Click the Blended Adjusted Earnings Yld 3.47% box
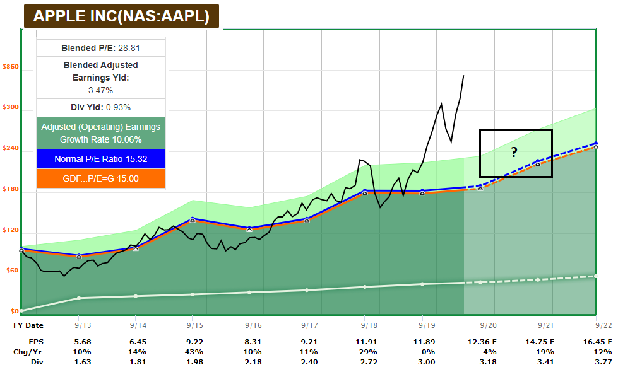618x367 pixels. point(101,78)
